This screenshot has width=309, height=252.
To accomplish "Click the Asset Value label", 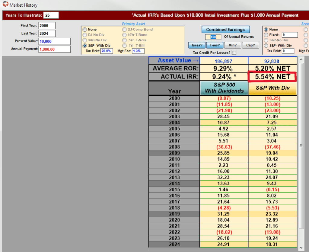I will [174, 60].
